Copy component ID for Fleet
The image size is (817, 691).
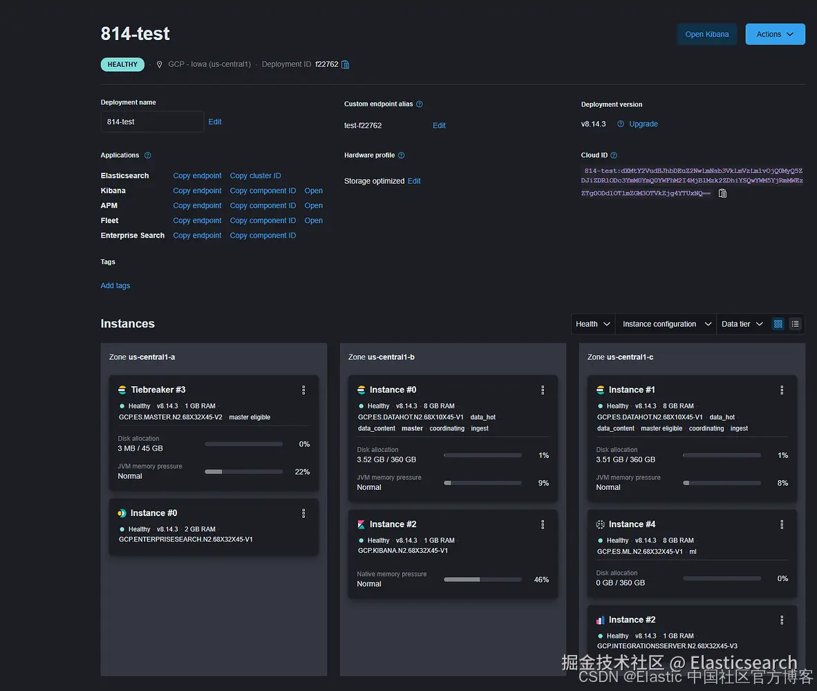pos(263,221)
